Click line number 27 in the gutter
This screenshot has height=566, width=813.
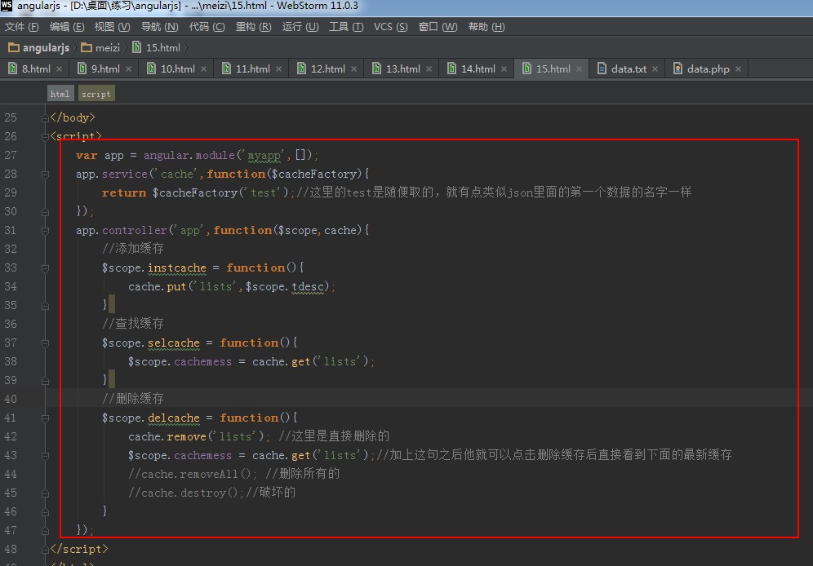(x=11, y=155)
